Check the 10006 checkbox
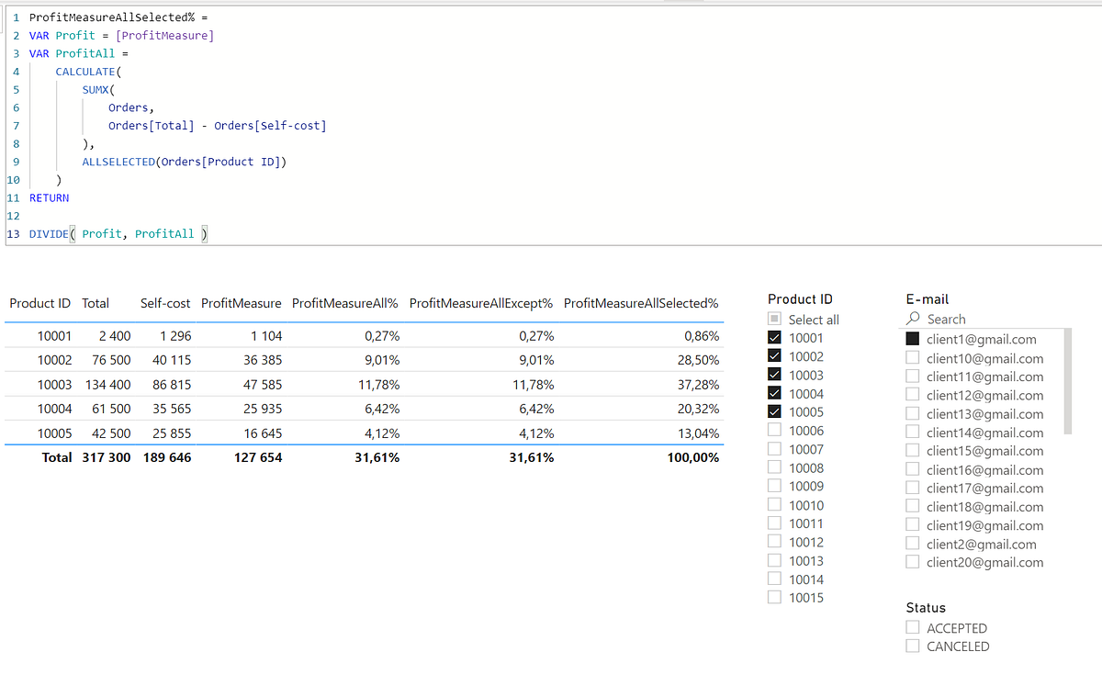The width and height of the screenshot is (1102, 697). tap(774, 430)
